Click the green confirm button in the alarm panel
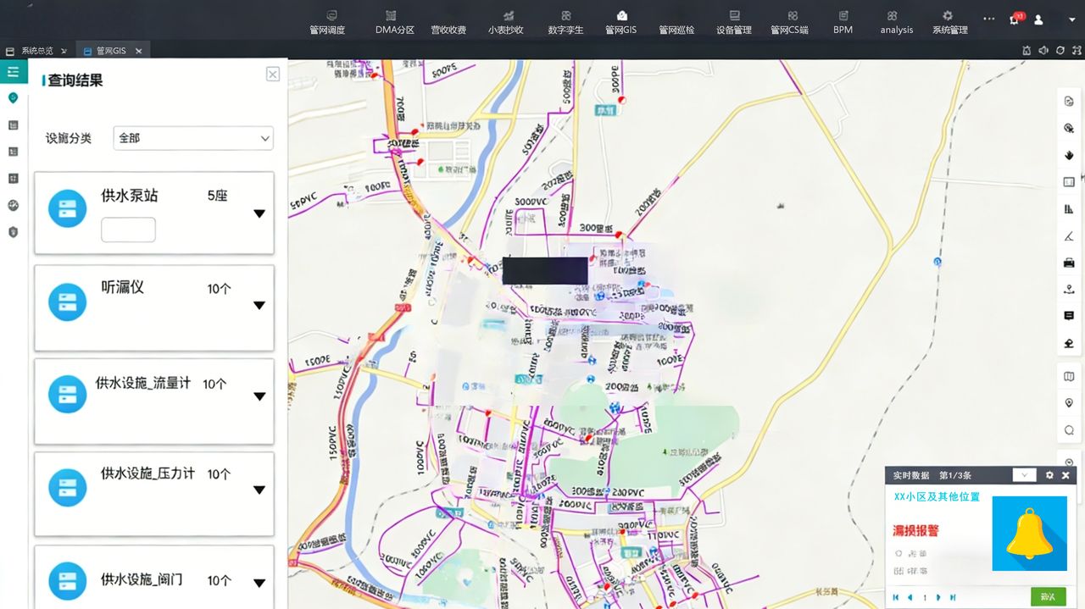Screen dimensions: 1085x609 [x=1049, y=597]
